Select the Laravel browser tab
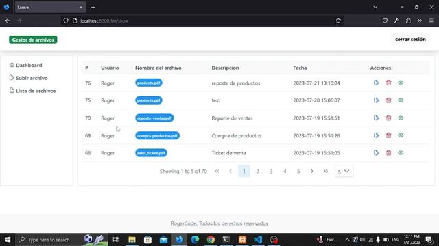Screen dimensions: 439x246 tap(50, 8)
